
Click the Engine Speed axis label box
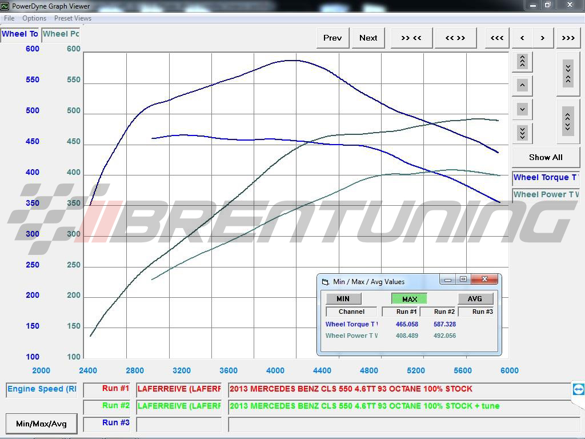point(41,389)
